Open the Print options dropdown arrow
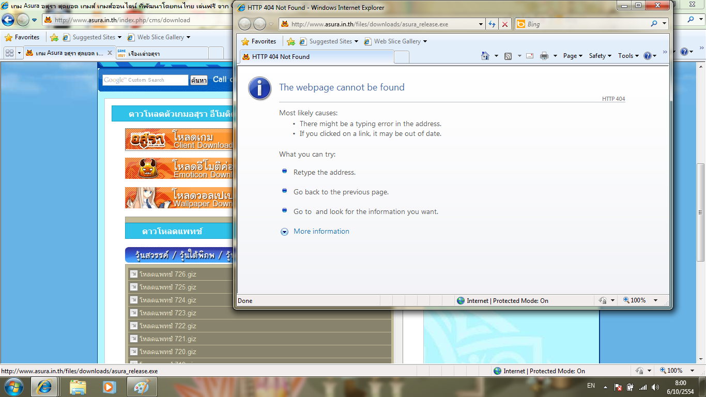 click(555, 56)
